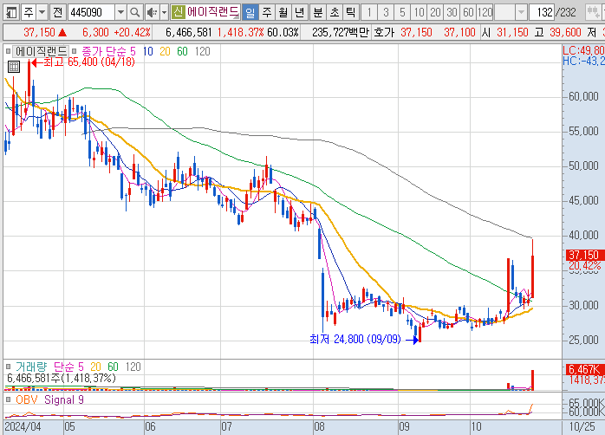
Task: Switch to the 틱 tick chart period
Action: click(x=351, y=12)
